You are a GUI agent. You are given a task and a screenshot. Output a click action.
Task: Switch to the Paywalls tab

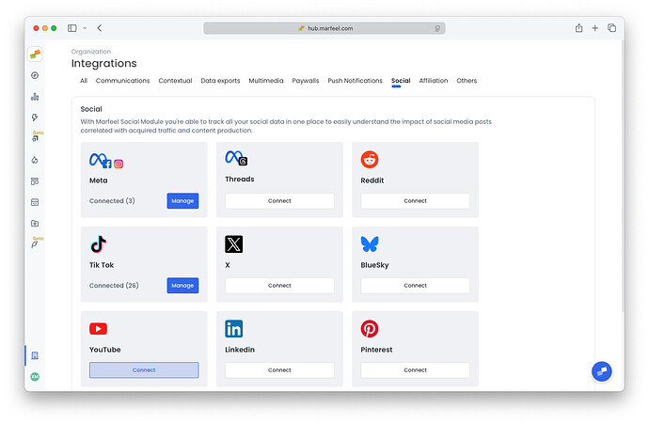306,81
